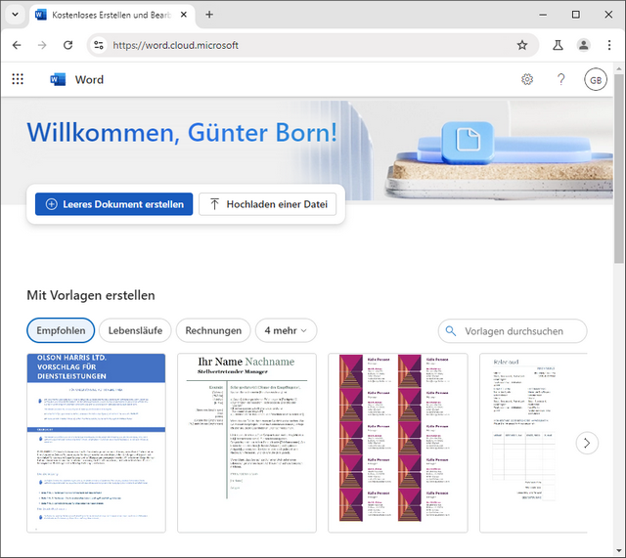Screen dimensions: 626x558
Task: Open the fourth invoice-style template
Action: (x=533, y=443)
